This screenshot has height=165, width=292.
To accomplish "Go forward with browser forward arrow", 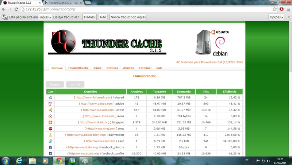I will click(x=10, y=9).
